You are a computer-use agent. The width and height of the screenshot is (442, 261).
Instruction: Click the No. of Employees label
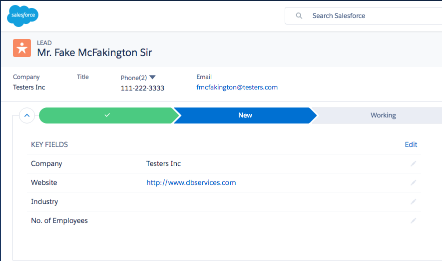pyautogui.click(x=59, y=220)
